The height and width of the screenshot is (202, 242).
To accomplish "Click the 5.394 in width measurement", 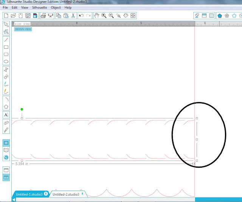I will [22, 164].
